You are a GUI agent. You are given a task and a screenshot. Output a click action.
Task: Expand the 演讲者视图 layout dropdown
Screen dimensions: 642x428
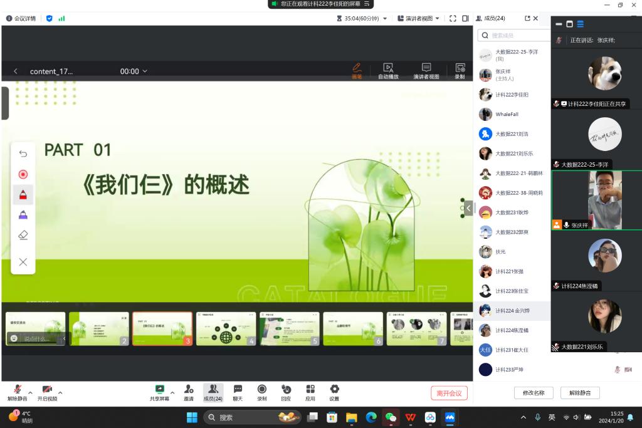(x=437, y=19)
